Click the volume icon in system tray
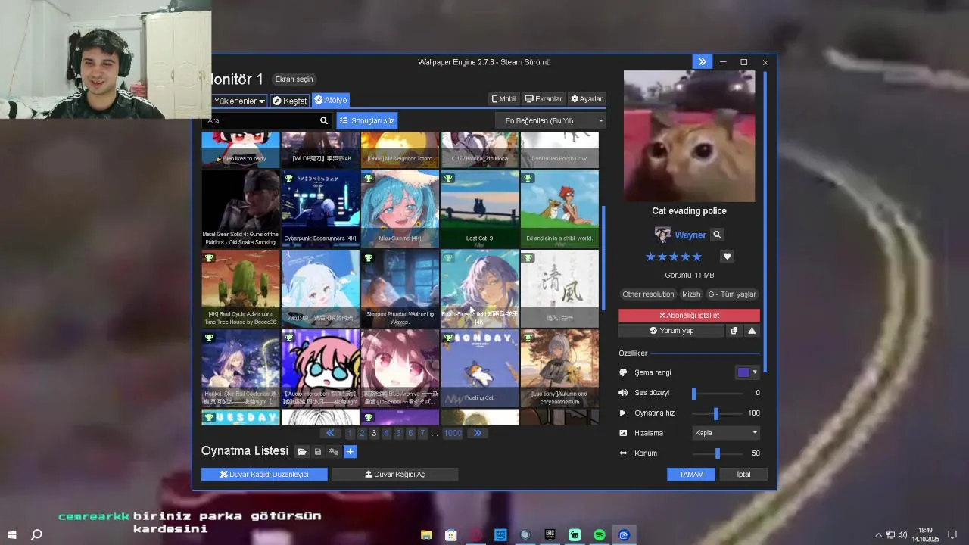Screen dimensions: 969x545 (x=902, y=534)
